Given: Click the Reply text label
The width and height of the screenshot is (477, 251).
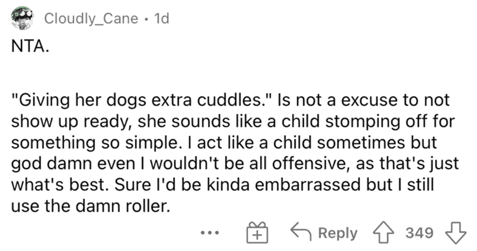Looking at the screenshot, I should (337, 233).
